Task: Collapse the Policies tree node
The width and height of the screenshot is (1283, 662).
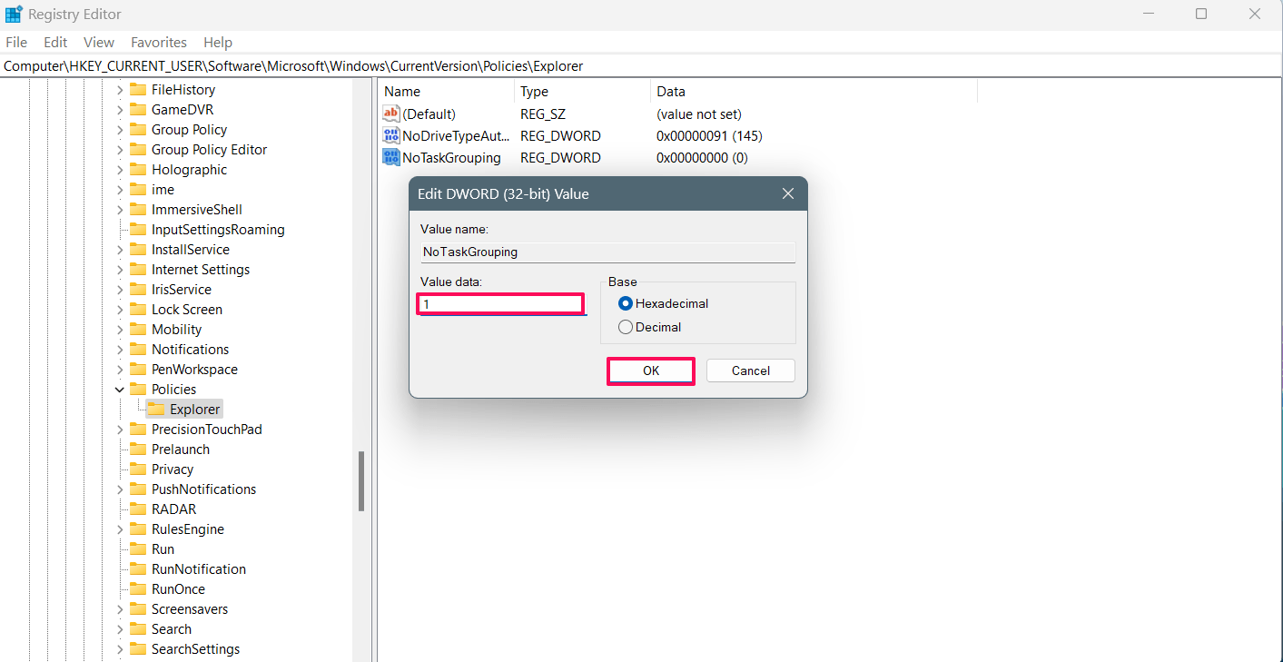Action: [x=119, y=390]
